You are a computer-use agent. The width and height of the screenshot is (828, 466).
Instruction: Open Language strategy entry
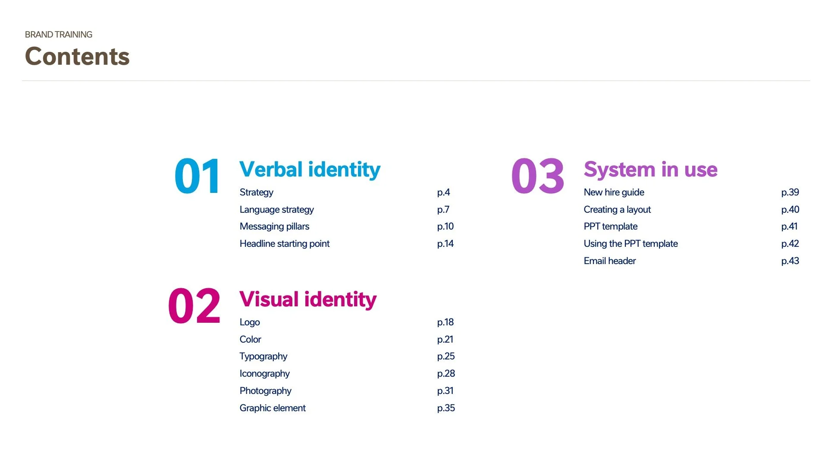[276, 210]
